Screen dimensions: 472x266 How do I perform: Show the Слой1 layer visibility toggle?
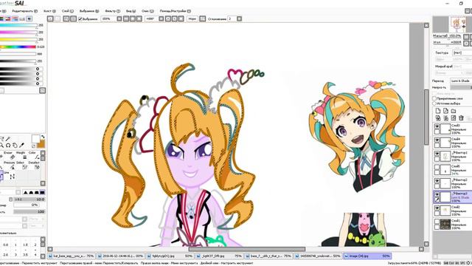437,222
